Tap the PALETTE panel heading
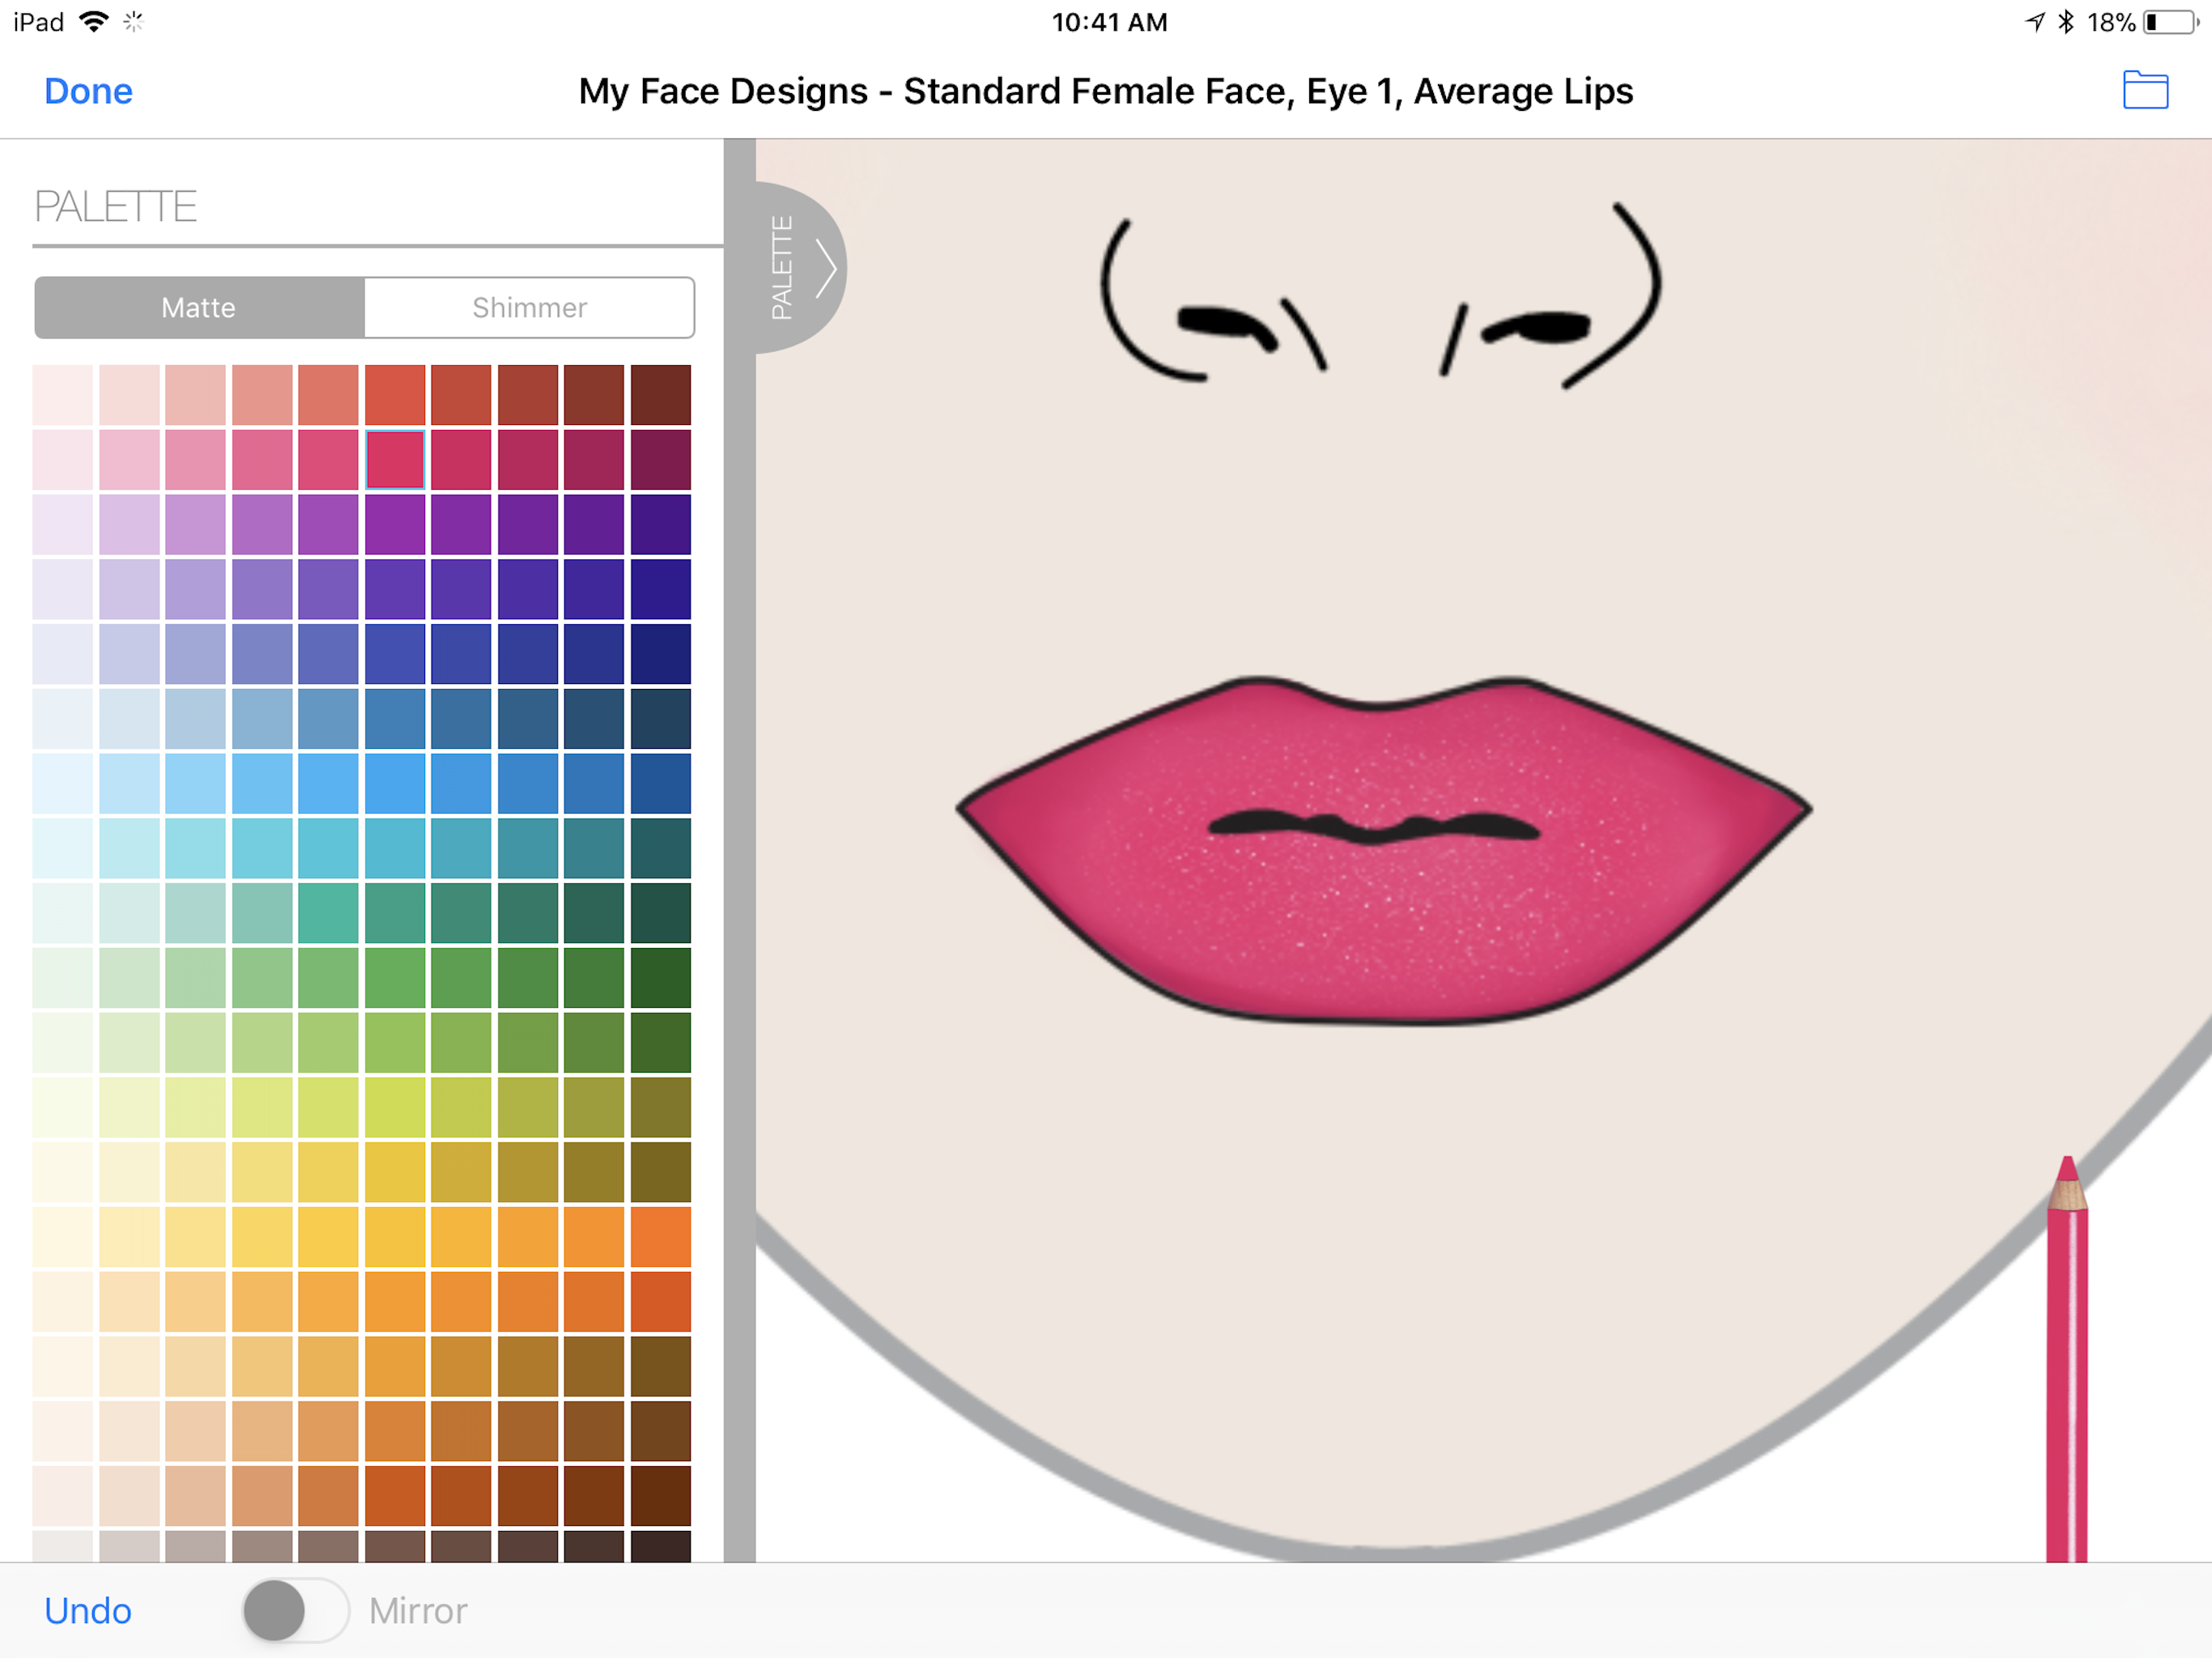 116,207
